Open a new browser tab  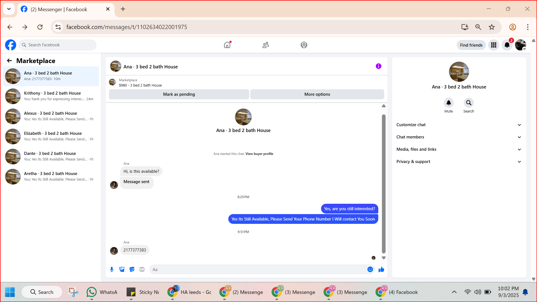[123, 9]
